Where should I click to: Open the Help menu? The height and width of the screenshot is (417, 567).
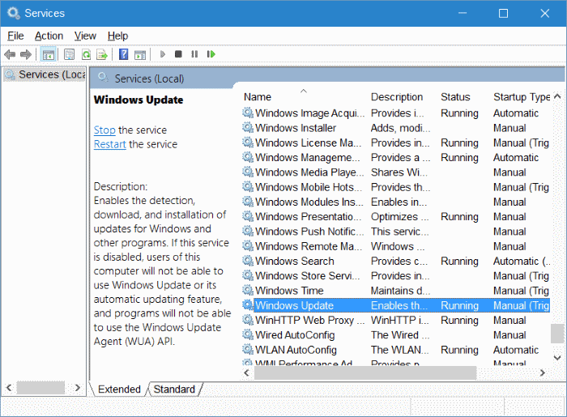118,36
